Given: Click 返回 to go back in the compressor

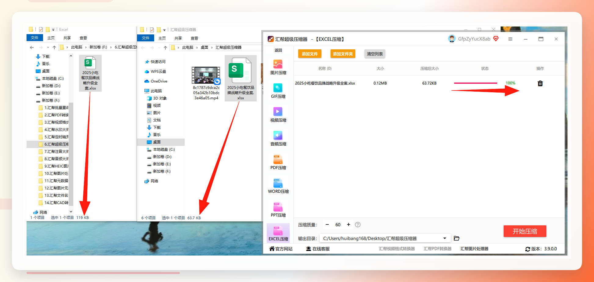Looking at the screenshot, I should pyautogui.click(x=278, y=50).
